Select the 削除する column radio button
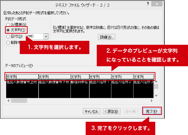 pyautogui.click(x=8, y=43)
